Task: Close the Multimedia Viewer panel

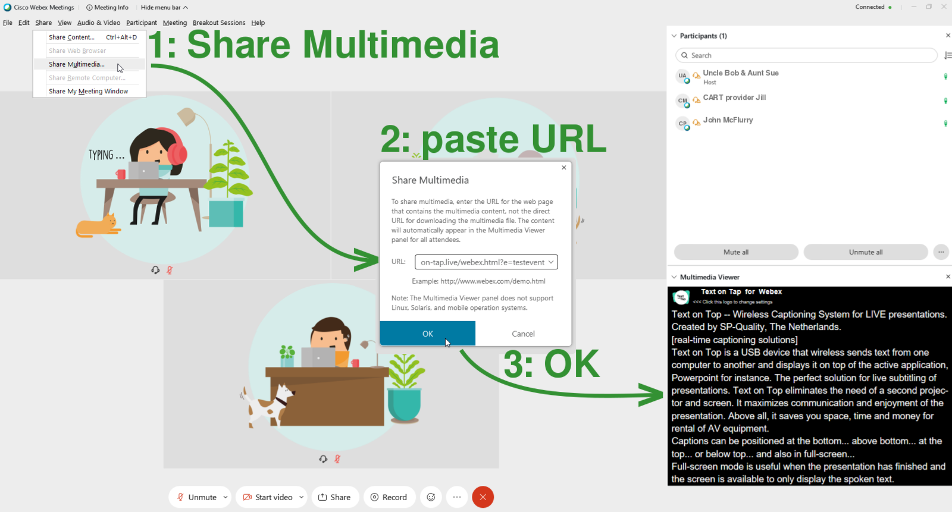Action: (948, 277)
